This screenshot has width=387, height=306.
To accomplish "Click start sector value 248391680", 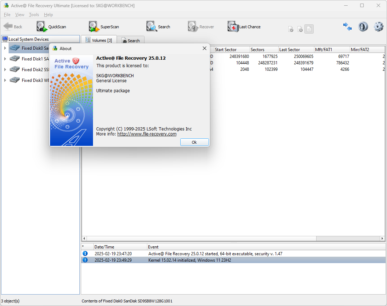I will [239, 56].
